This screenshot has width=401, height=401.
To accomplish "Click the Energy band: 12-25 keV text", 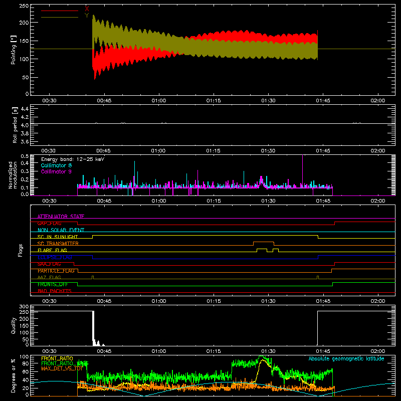I will click(73, 159).
